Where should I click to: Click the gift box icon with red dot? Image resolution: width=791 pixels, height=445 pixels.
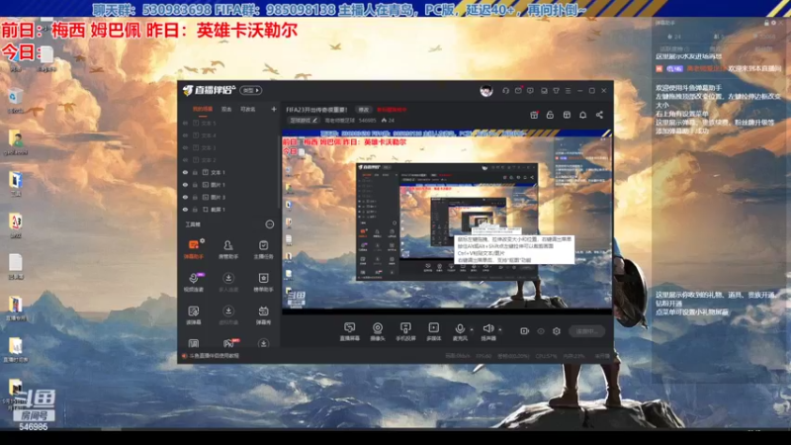tap(534, 115)
